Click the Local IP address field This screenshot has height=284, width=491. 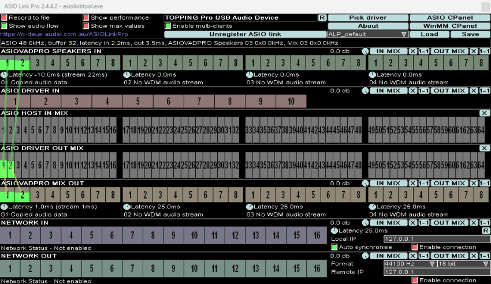point(427,238)
